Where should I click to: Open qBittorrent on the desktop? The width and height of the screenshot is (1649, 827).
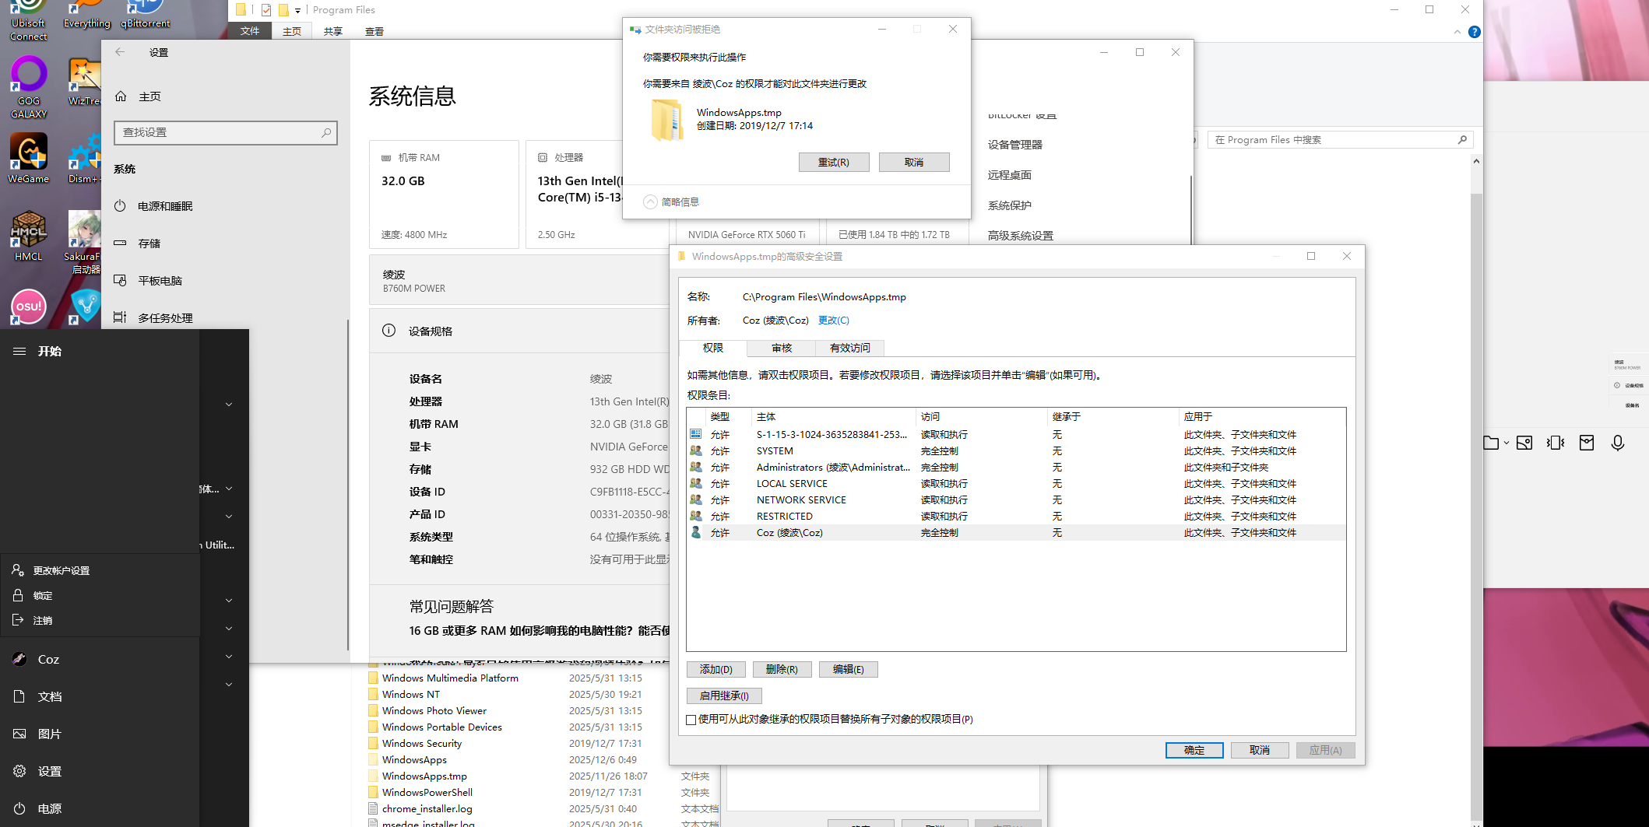[x=144, y=9]
